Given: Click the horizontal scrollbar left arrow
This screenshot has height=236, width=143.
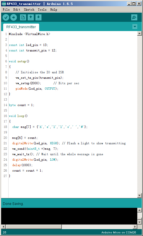Looking at the screenshot, I should (4, 227).
